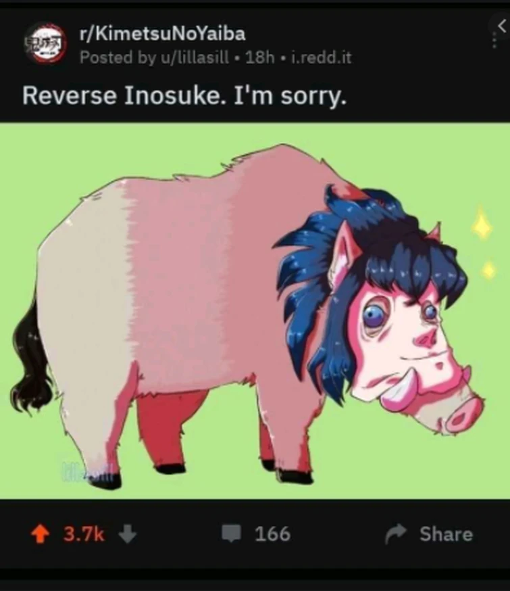Upvote the Reverse Inosuke post
This screenshot has height=591, width=510.
click(x=40, y=534)
